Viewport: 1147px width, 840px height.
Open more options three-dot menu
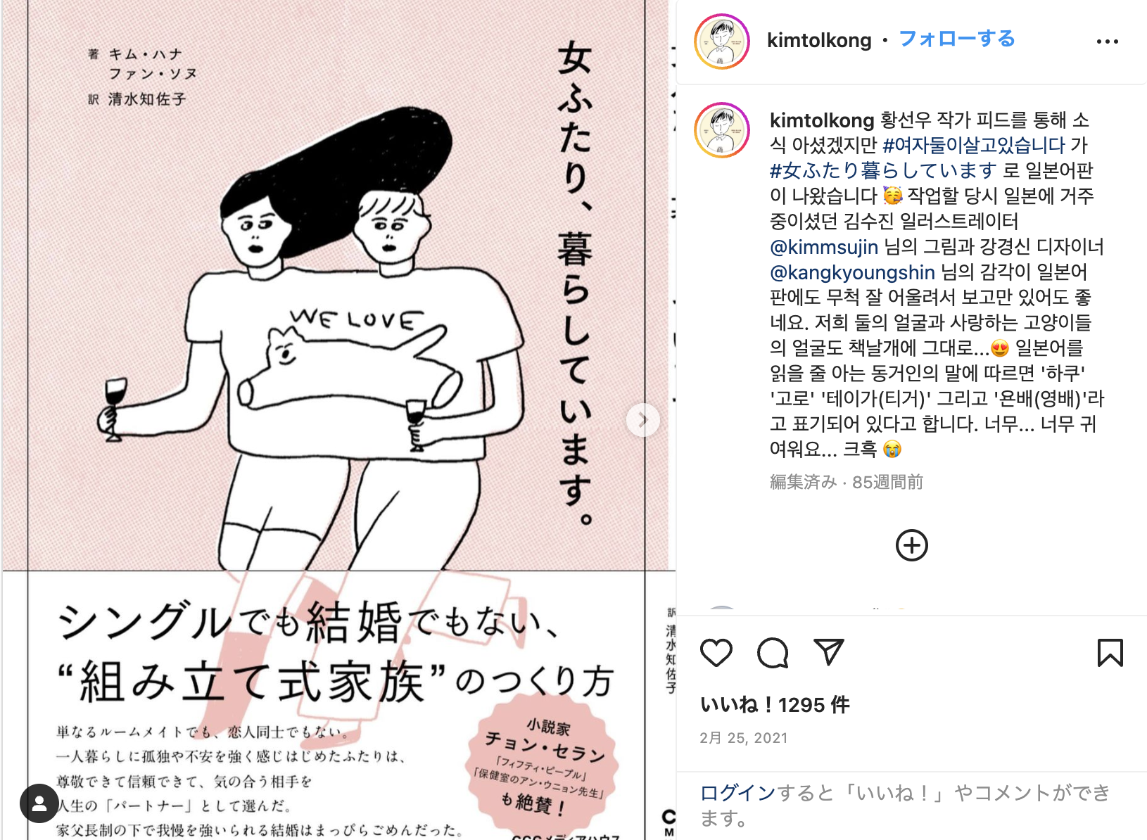(1107, 42)
